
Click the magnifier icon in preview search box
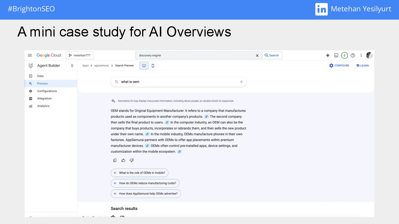pos(117,82)
